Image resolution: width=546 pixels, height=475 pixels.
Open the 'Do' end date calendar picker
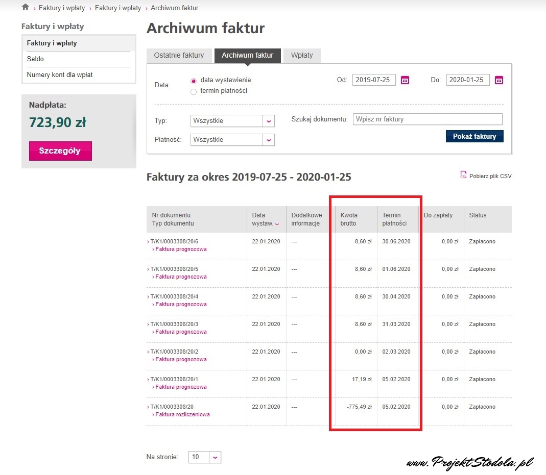click(x=499, y=80)
